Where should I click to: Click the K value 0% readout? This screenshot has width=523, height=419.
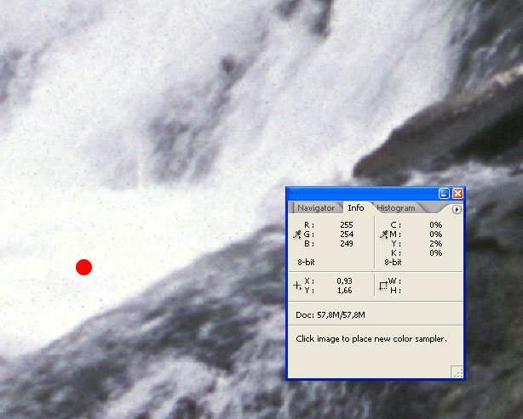(x=435, y=252)
